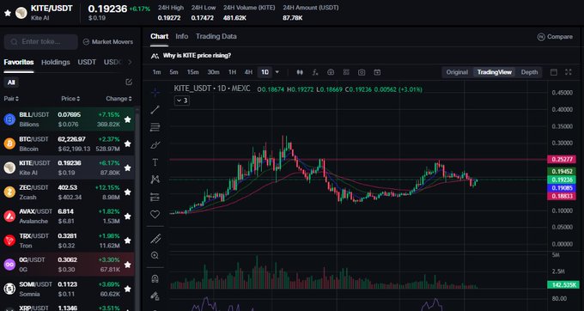
Task: Take a chart snapshot with camera icon
Action: [x=362, y=72]
